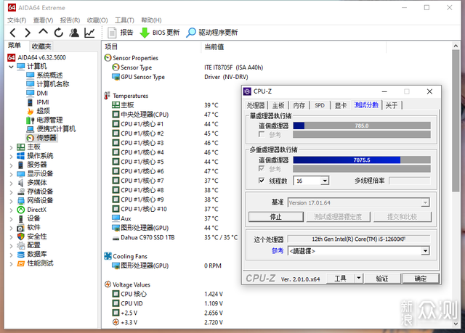
Task: Click the 数据库 database icon
Action: tap(21, 254)
